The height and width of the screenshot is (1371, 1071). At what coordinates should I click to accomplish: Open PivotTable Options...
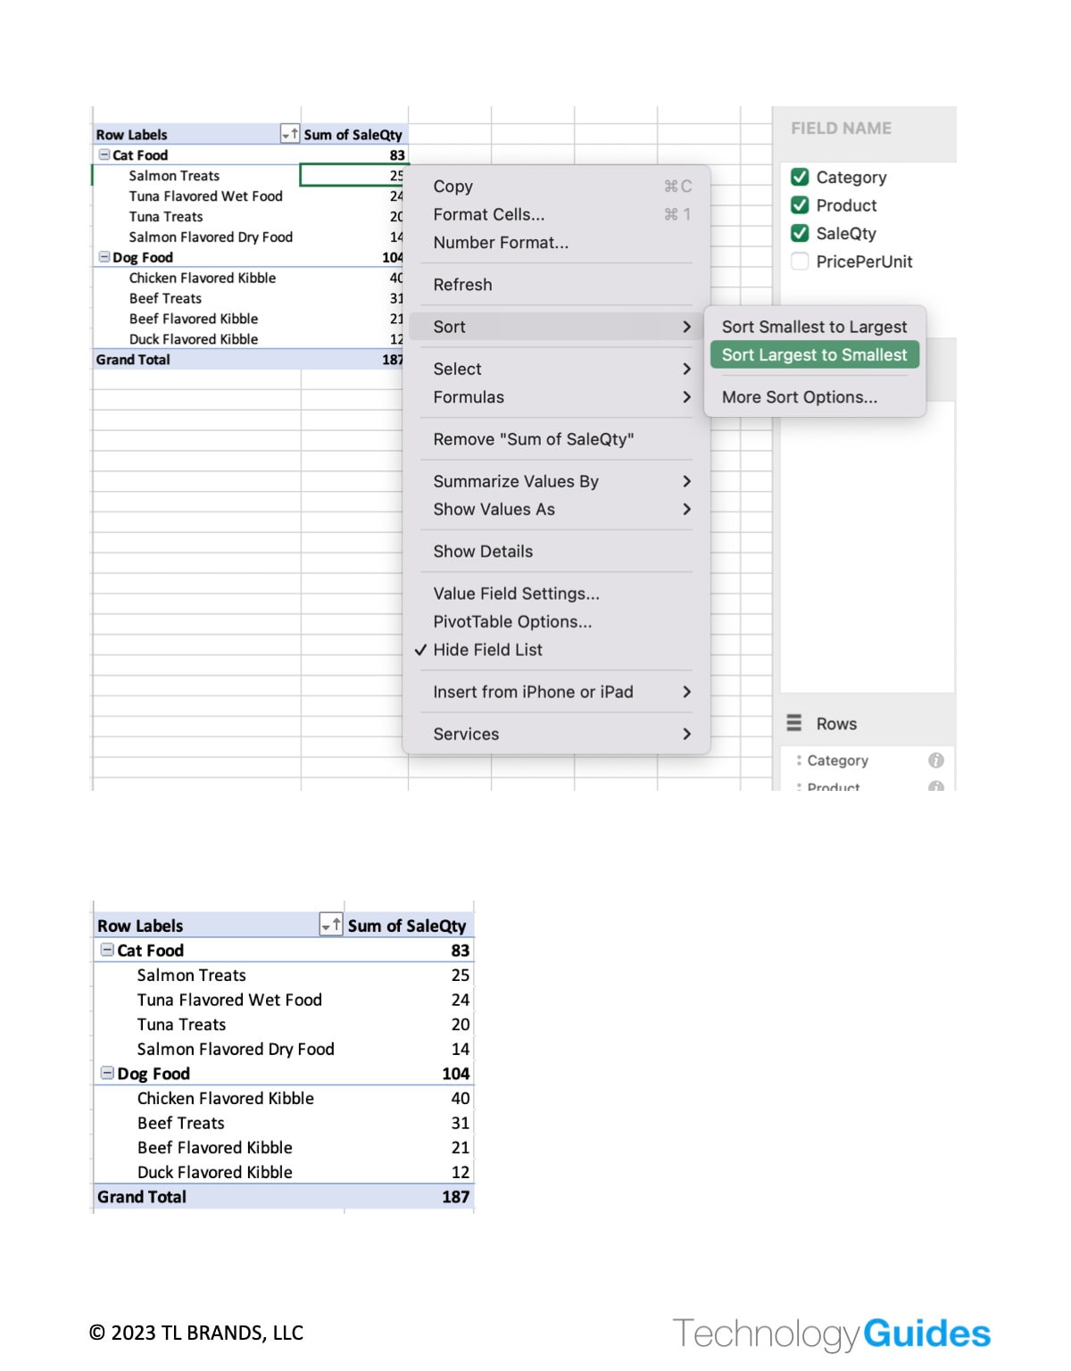tap(511, 621)
